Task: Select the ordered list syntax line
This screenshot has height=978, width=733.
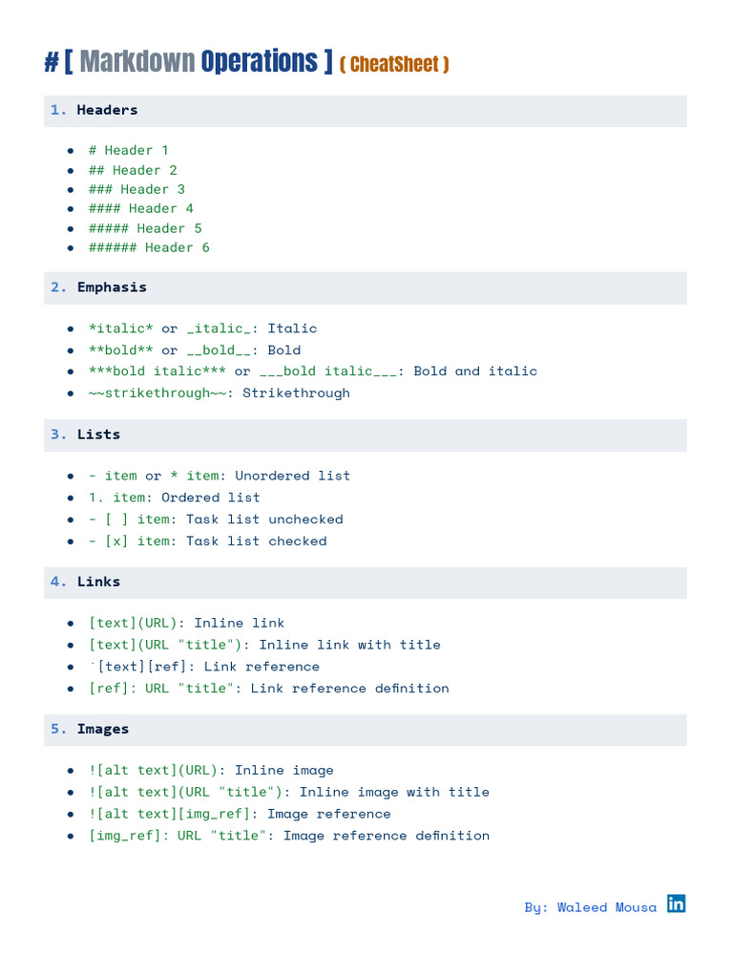Action: coord(175,497)
